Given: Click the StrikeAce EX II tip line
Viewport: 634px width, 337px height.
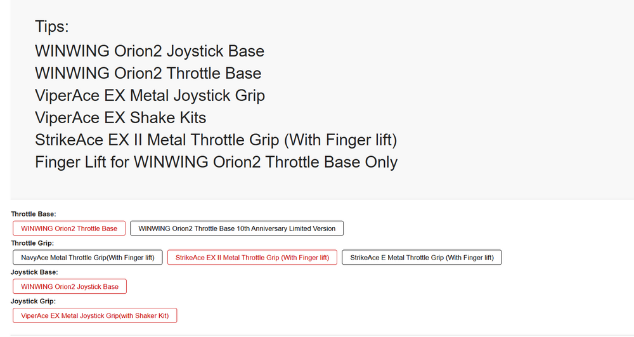Looking at the screenshot, I should coord(216,140).
